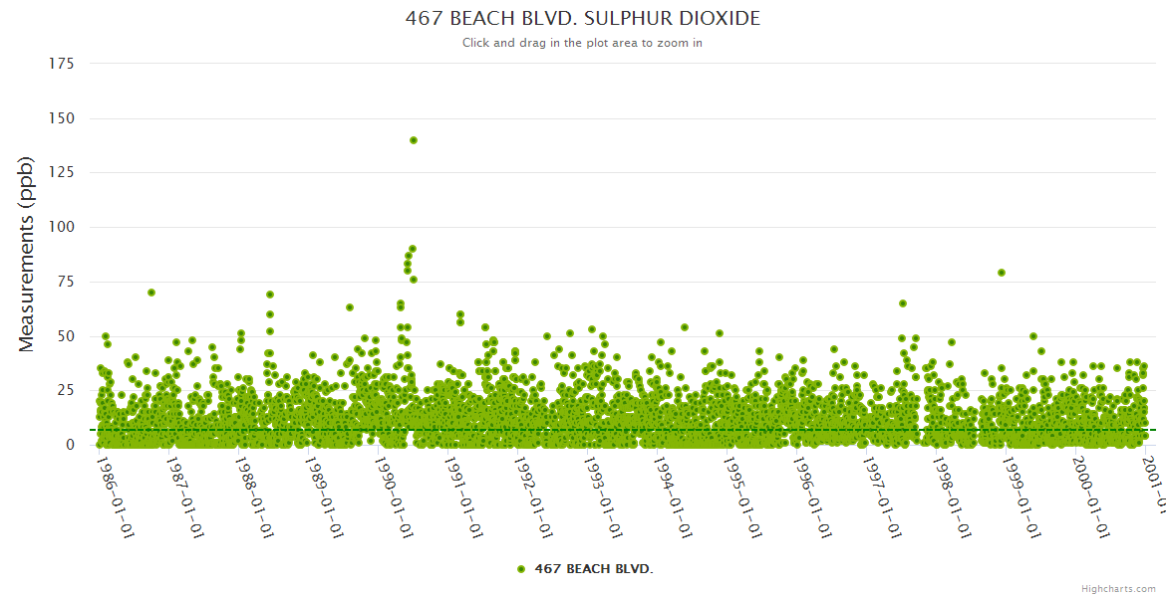
Task: Open the Highcharts.com credit link
Action: point(1118,588)
